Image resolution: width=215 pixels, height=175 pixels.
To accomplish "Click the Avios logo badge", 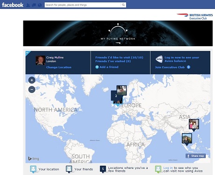I will (159, 59).
